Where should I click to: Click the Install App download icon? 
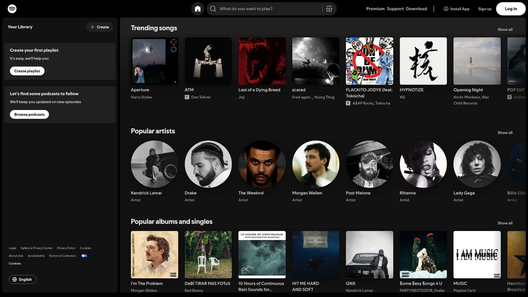pyautogui.click(x=446, y=9)
